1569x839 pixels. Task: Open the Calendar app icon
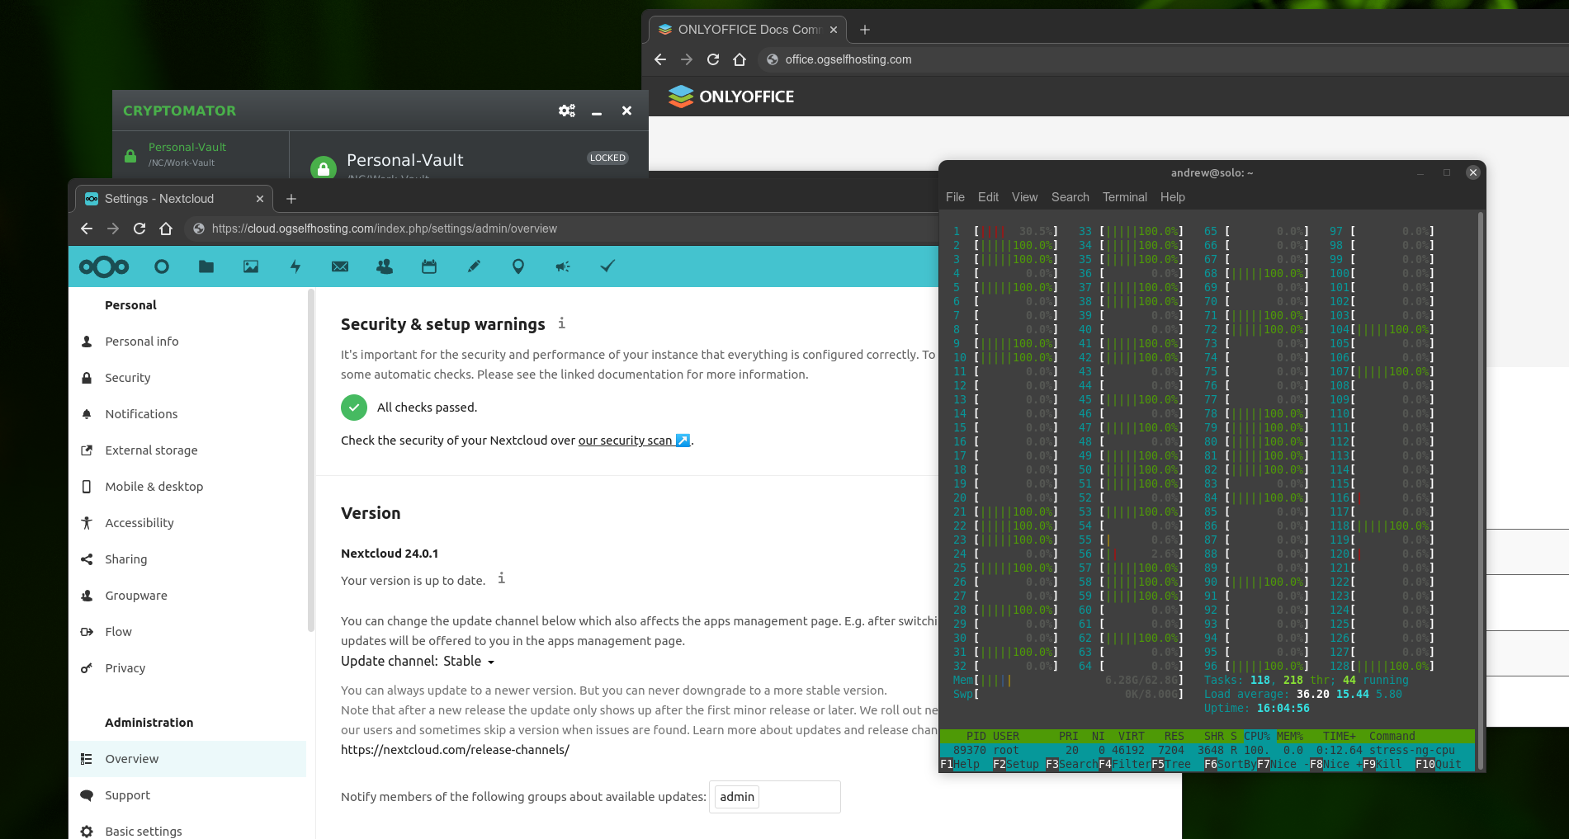click(429, 266)
